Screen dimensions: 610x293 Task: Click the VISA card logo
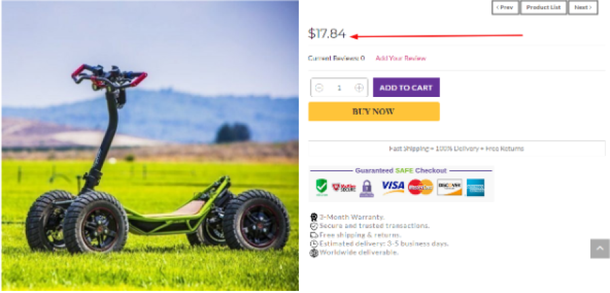[x=392, y=187]
